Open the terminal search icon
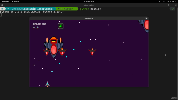 click(x=168, y=5)
